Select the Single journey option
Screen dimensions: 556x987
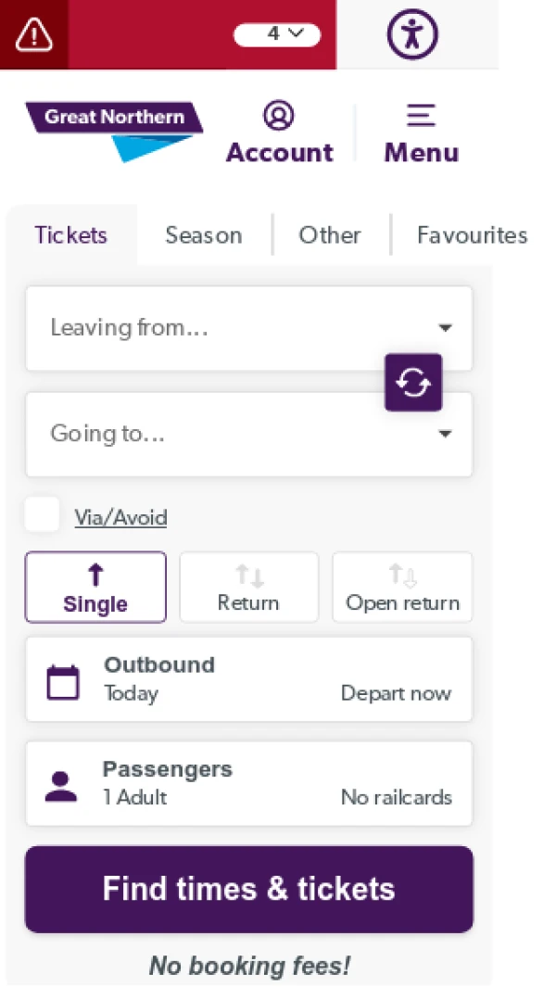(95, 588)
